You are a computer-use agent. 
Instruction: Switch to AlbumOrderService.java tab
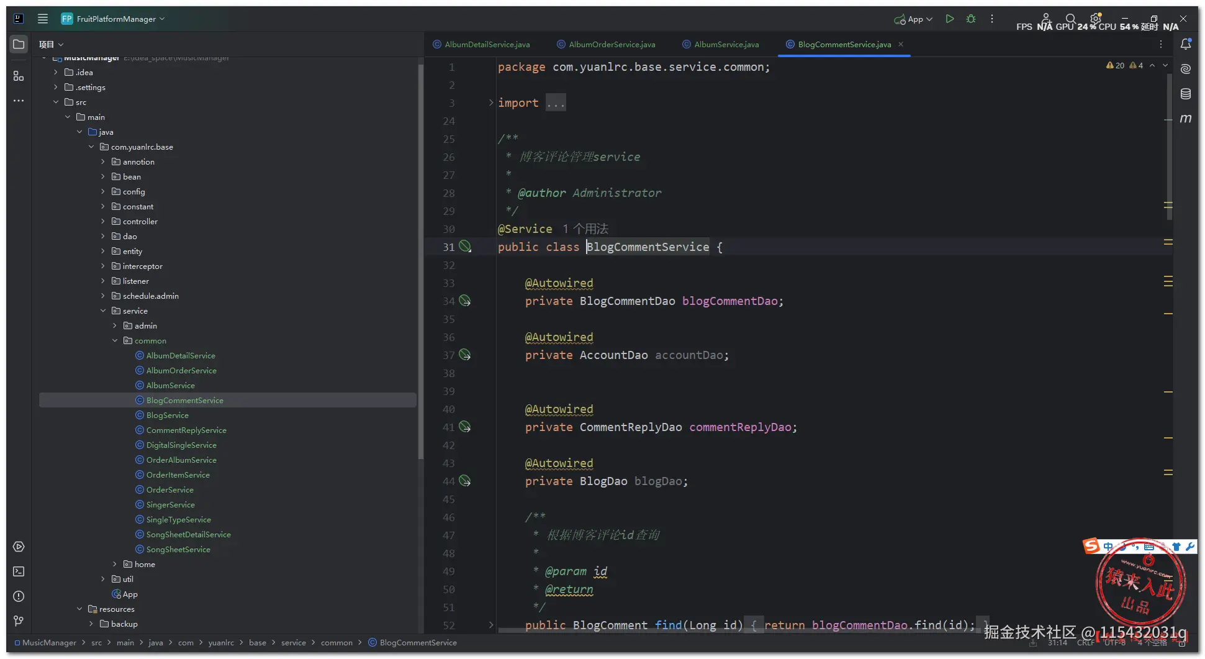click(606, 44)
